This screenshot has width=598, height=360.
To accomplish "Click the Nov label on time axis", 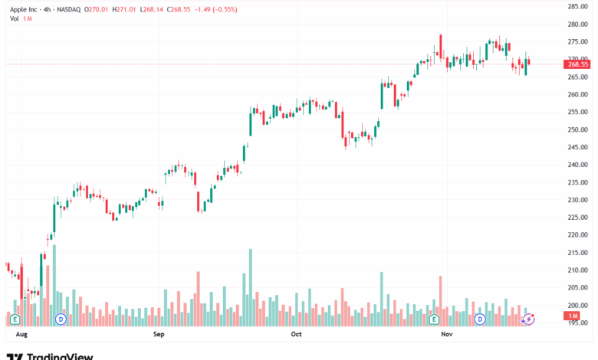I will (x=447, y=334).
